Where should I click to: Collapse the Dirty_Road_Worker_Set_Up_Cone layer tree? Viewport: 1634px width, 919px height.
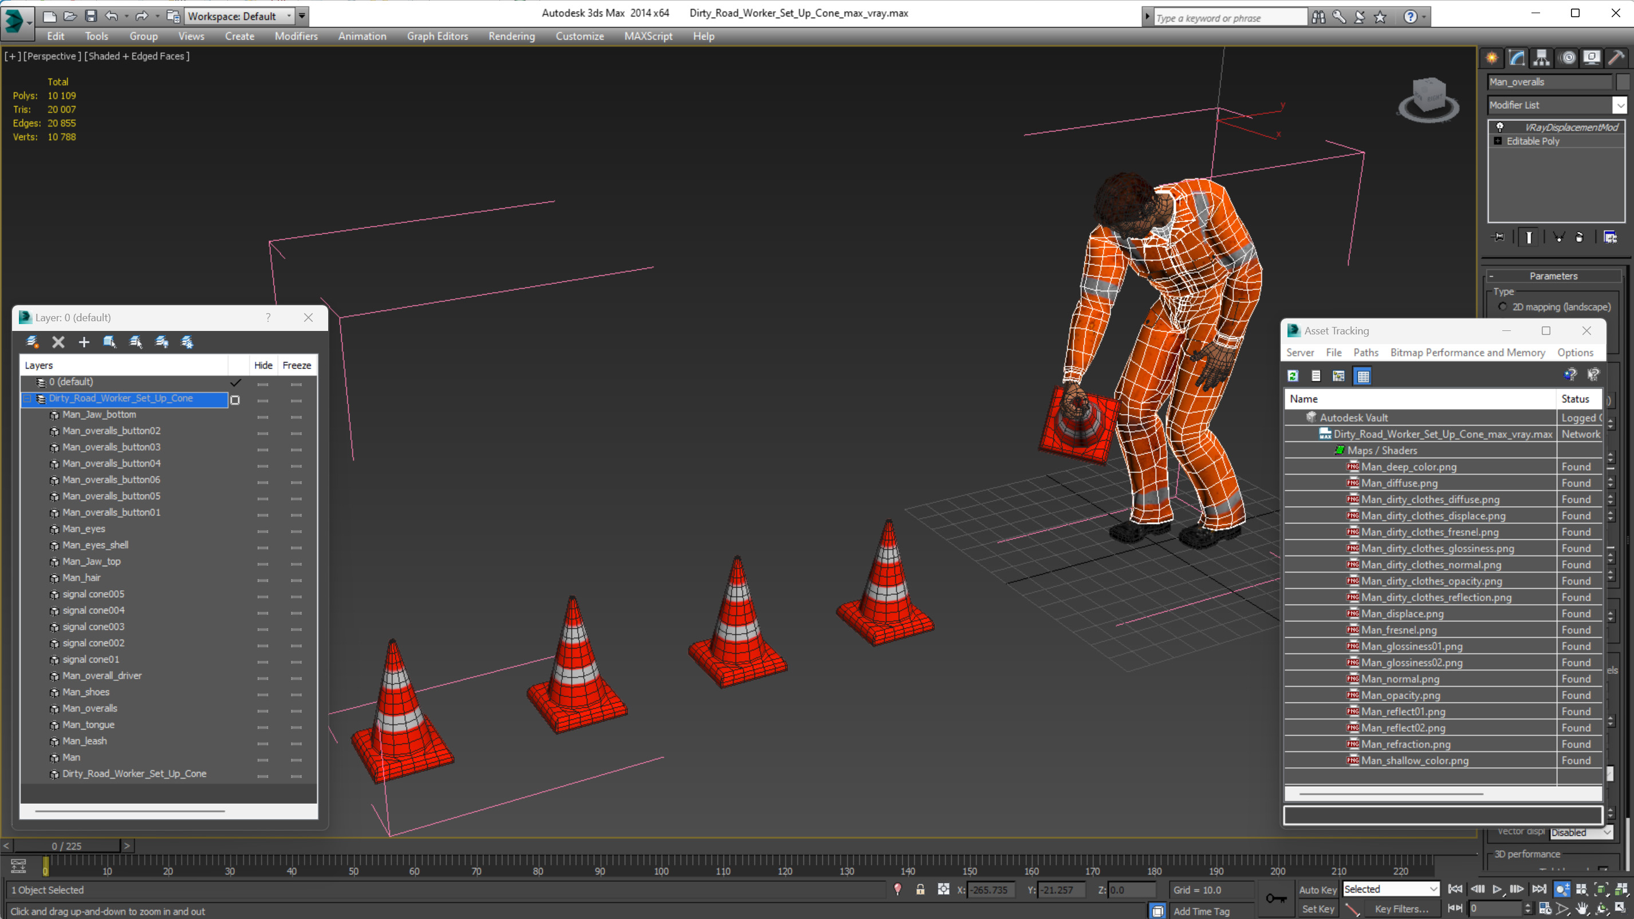27,399
